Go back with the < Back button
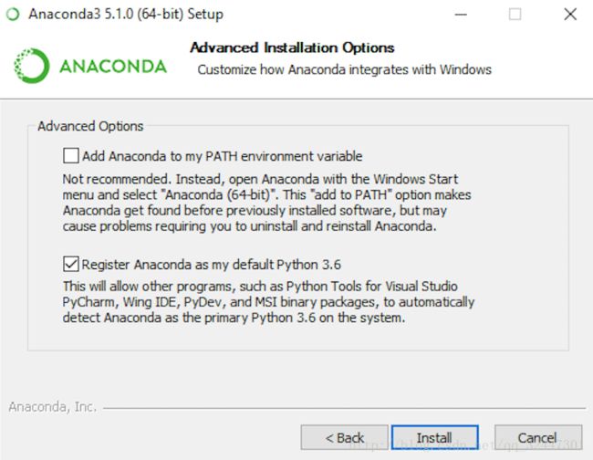593x460 pixels. pos(344,437)
